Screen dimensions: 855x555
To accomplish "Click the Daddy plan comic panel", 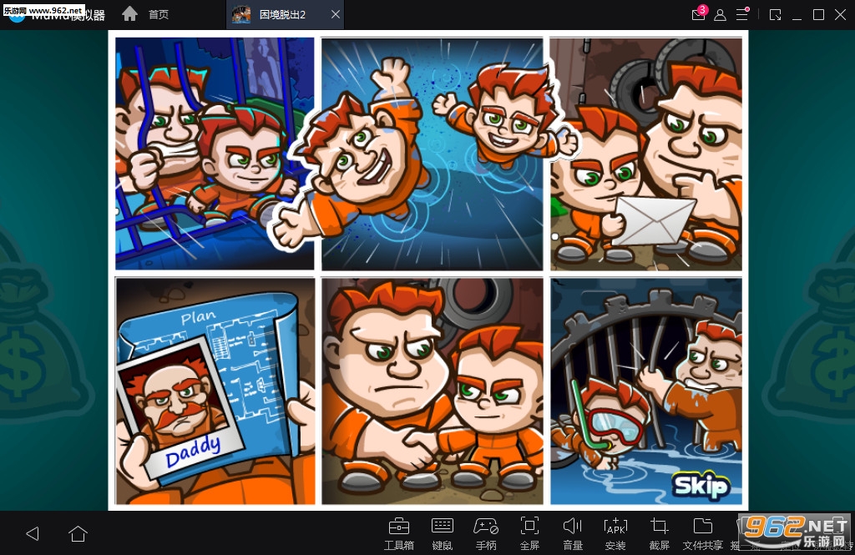I will pyautogui.click(x=215, y=391).
